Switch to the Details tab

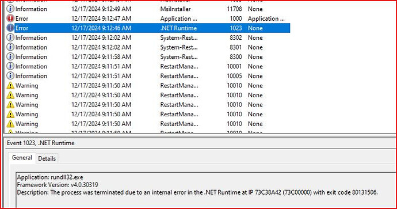pyautogui.click(x=47, y=158)
